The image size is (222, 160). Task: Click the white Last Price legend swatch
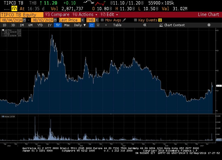tap(3, 30)
